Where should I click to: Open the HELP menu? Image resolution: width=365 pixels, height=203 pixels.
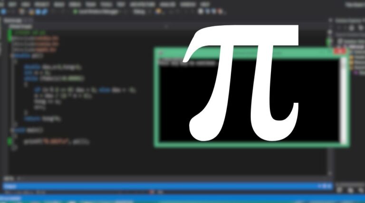205,3
